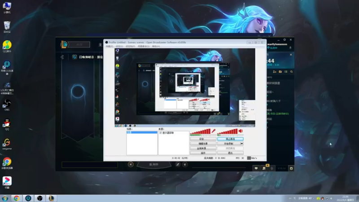Click the round icon right of pencil icon
Viewport: 359px width, 202px height.
pyautogui.click(x=185, y=164)
